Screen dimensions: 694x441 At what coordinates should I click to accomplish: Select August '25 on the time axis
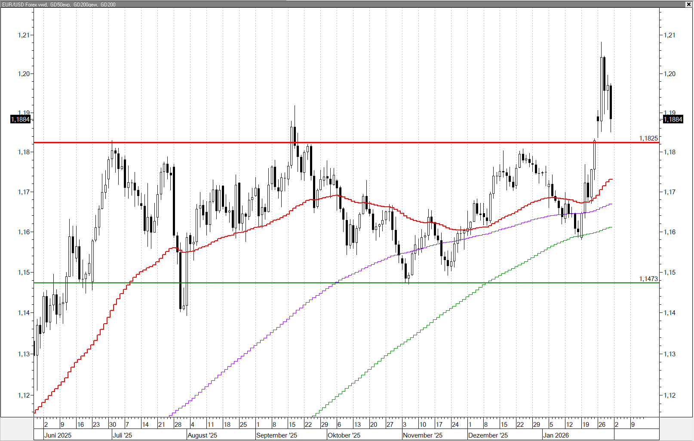click(203, 435)
